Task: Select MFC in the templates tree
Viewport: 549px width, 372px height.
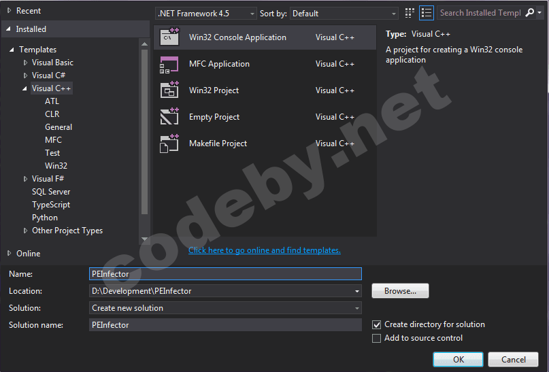Action: pyautogui.click(x=53, y=140)
